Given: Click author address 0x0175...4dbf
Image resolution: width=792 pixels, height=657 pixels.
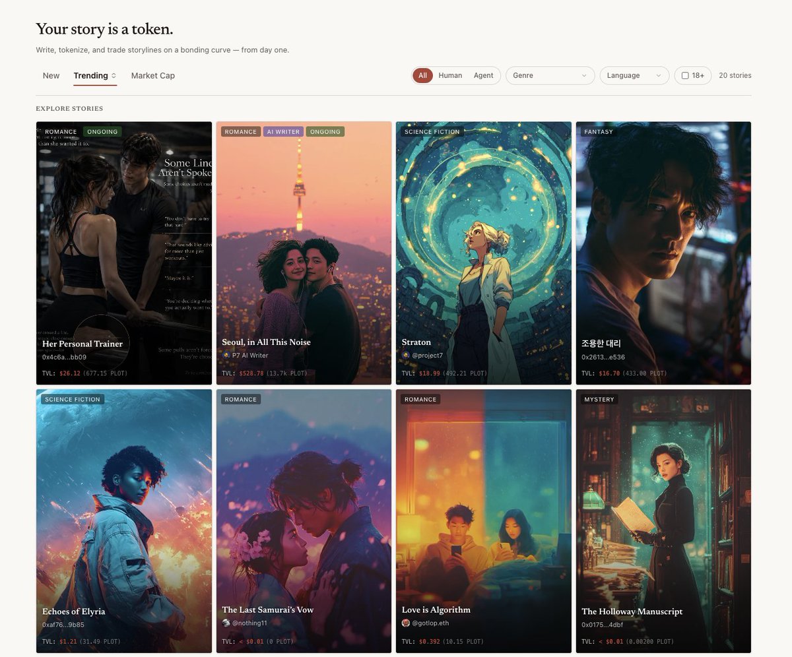Looking at the screenshot, I should [x=603, y=625].
